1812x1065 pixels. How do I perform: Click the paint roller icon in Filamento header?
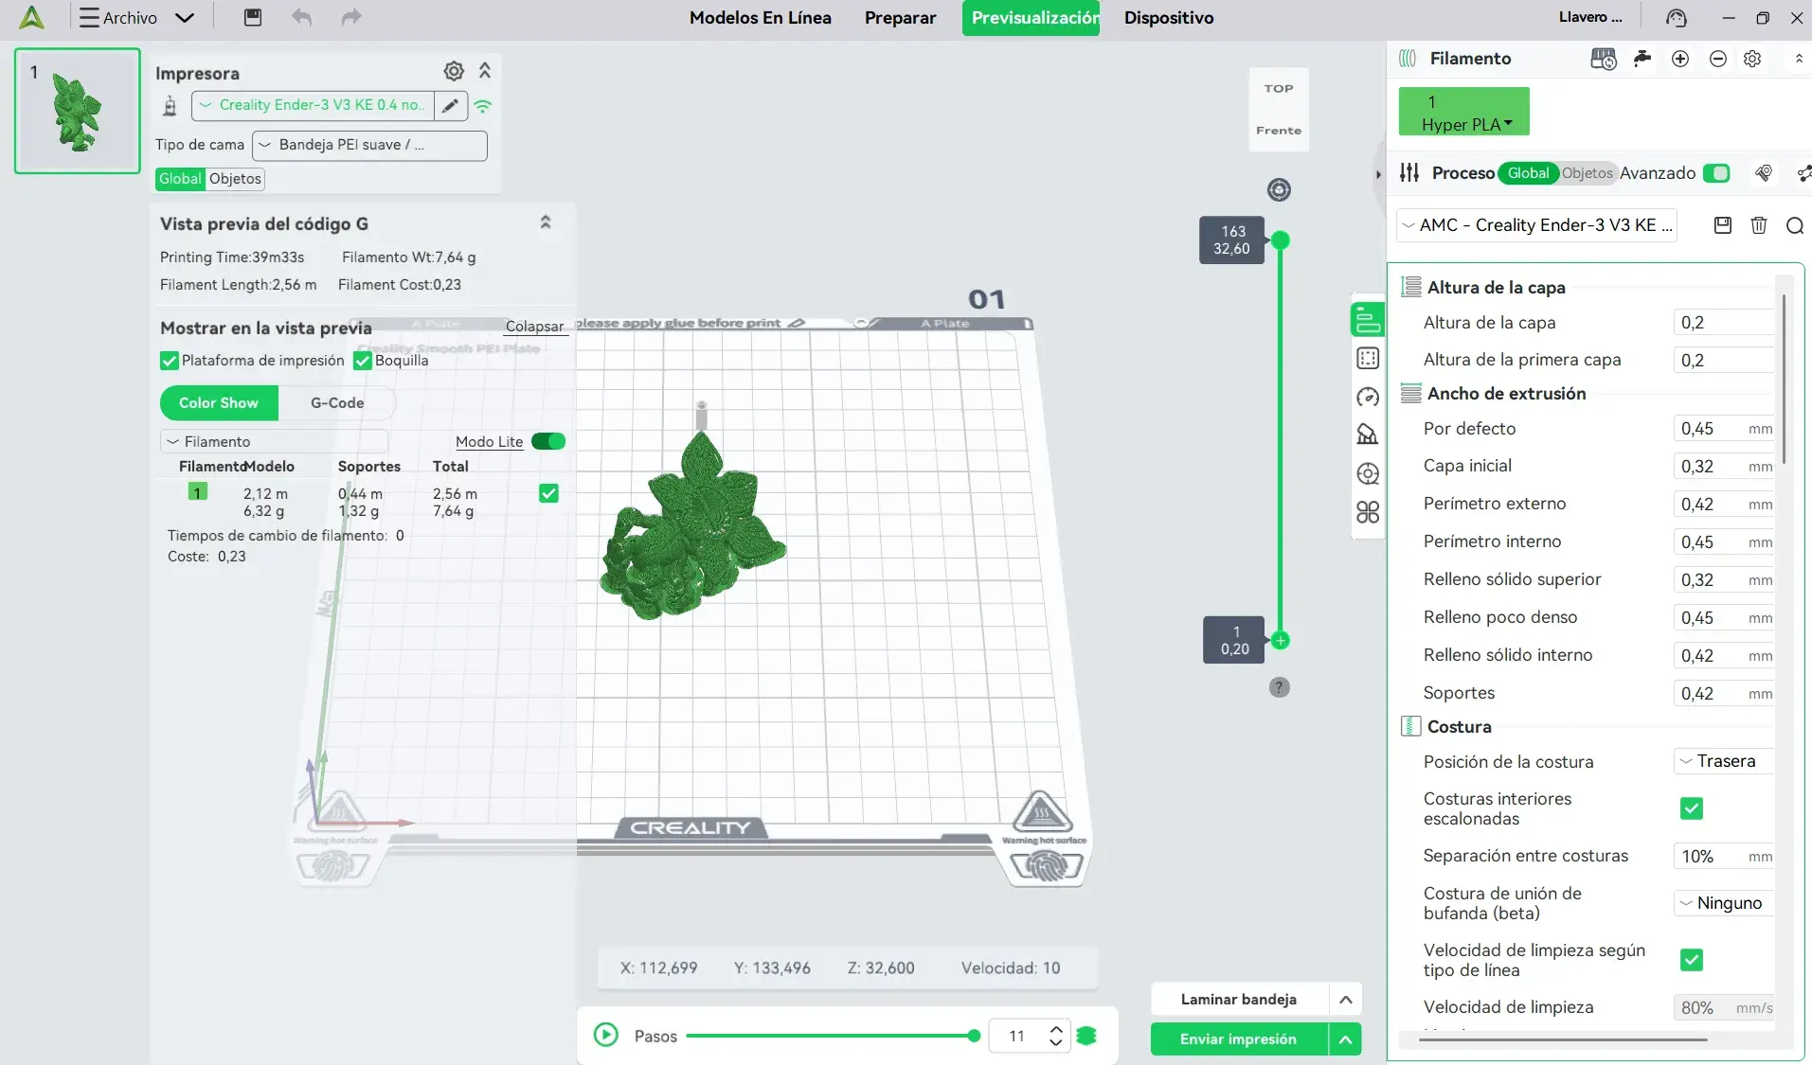(x=1642, y=59)
